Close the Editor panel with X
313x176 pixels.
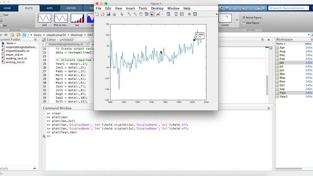[x=268, y=40]
